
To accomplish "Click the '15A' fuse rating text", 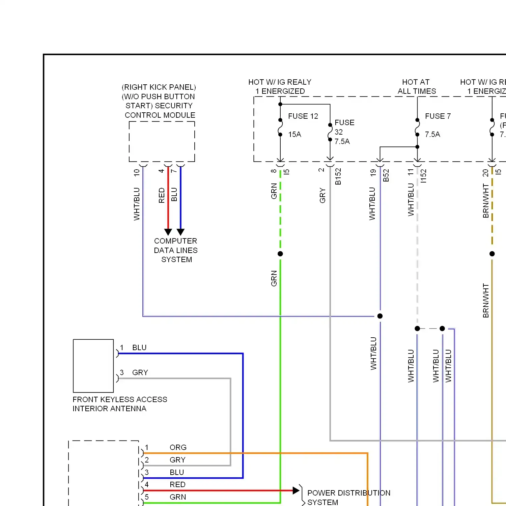I will (x=294, y=134).
